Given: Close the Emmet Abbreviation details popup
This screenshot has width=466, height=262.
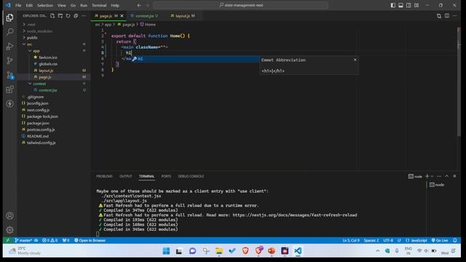Looking at the screenshot, I should [x=355, y=60].
